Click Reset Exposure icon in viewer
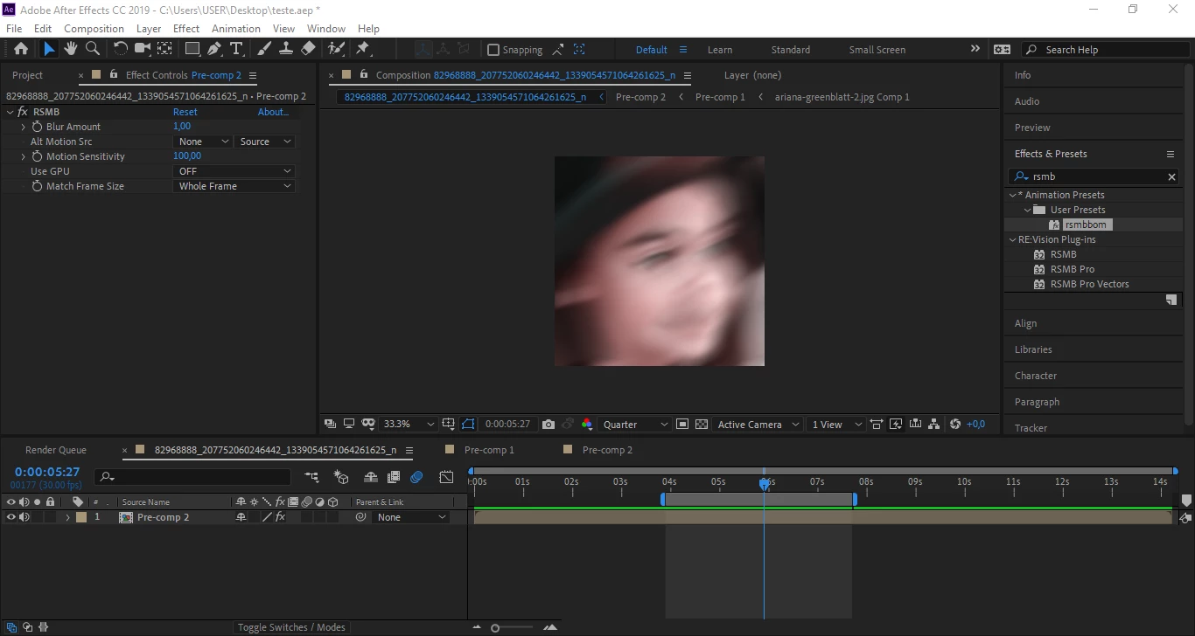 click(x=955, y=424)
